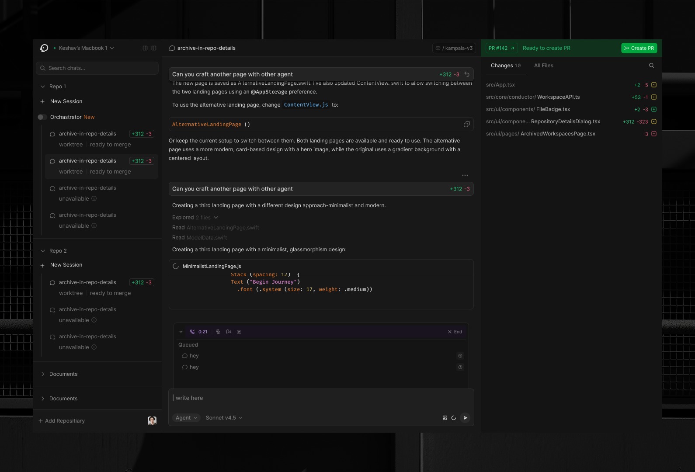Open FileBadge.tsx changed file
Screen dimensions: 695x472
point(528,109)
